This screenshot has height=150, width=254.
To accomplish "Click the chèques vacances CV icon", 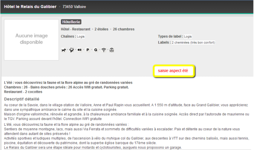I will (71, 50).
